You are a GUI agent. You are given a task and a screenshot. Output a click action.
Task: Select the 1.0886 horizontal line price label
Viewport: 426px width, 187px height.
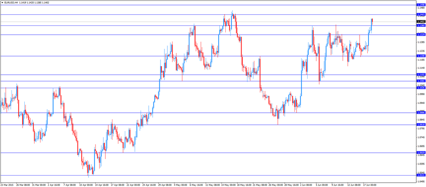tap(420, 112)
